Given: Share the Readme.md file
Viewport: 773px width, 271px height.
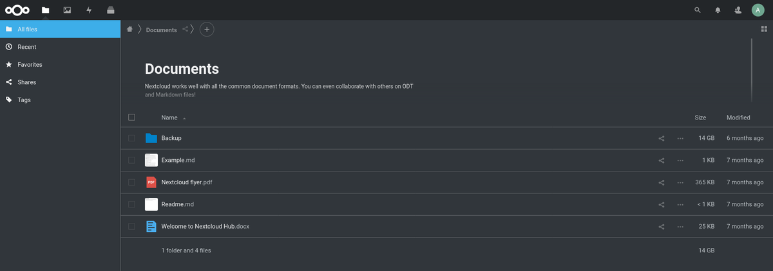Looking at the screenshot, I should coord(662,204).
